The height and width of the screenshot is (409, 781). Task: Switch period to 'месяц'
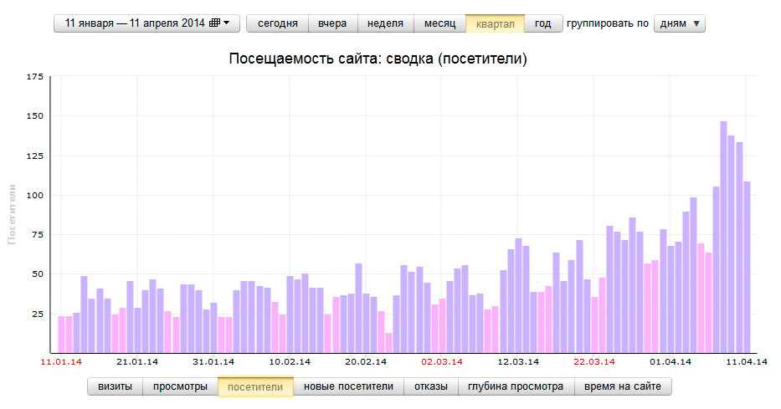(x=439, y=23)
